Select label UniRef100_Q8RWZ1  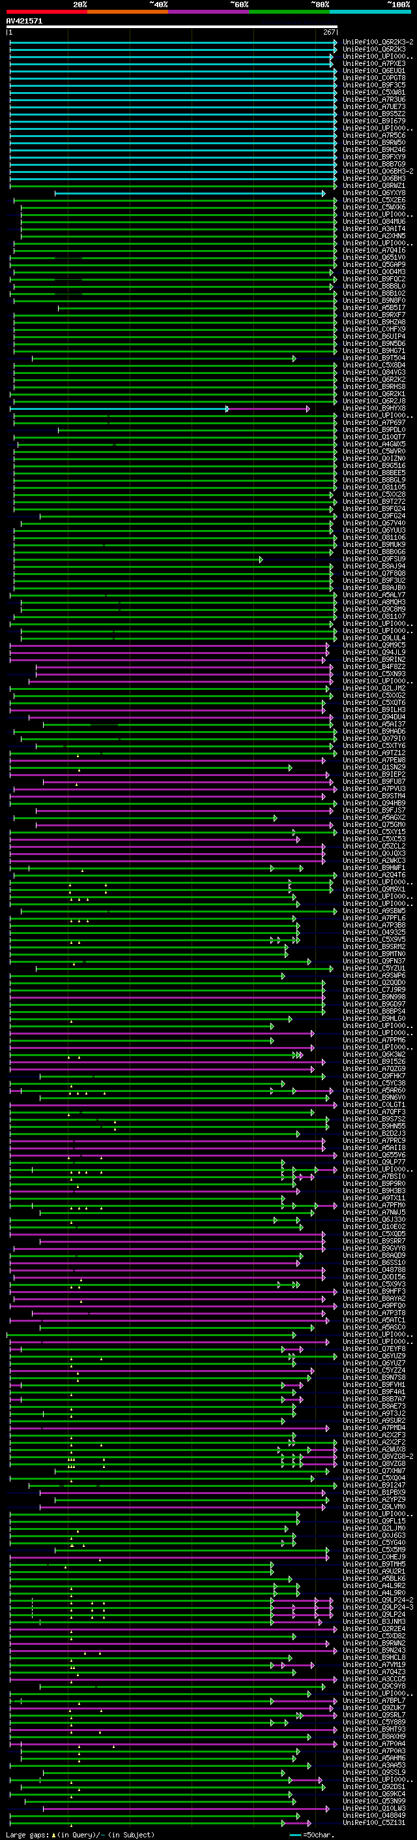pos(374,186)
